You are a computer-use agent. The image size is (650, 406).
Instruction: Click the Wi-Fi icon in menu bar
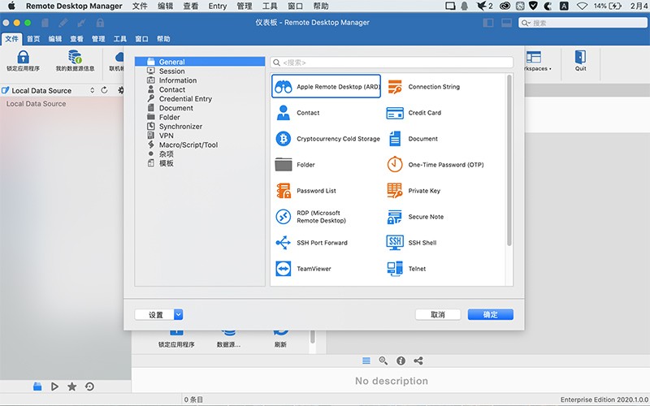(x=582, y=6)
